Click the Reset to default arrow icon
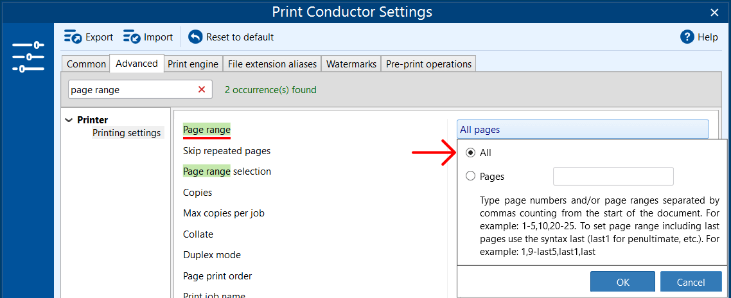731x298 pixels. click(x=195, y=37)
